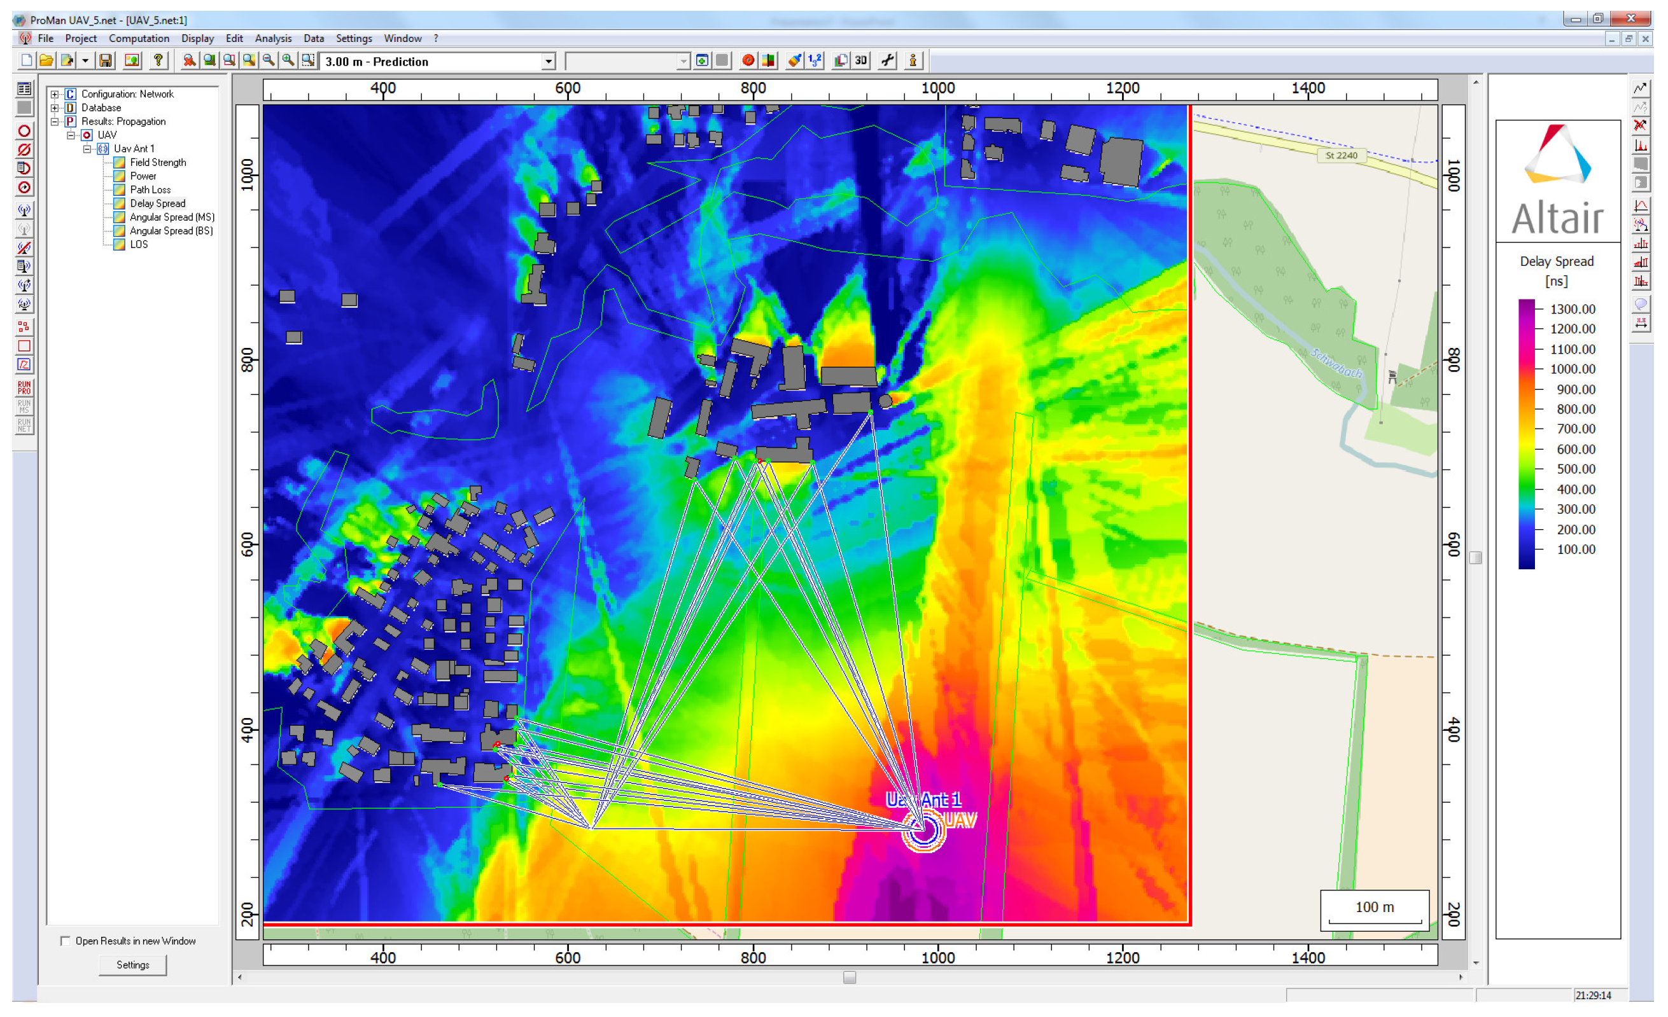
Task: Open the 3.00 m - Prediction height dropdown
Action: [549, 62]
